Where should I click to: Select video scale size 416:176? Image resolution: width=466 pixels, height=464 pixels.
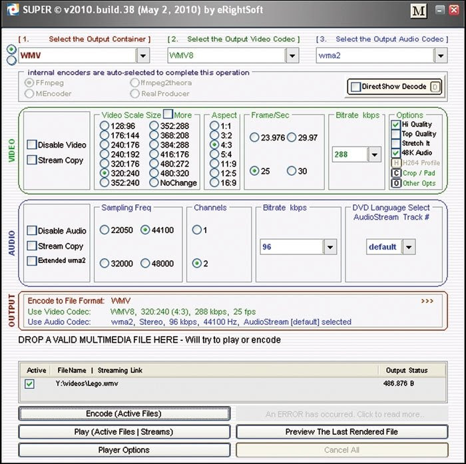tap(154, 154)
